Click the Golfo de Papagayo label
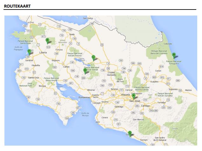This screenshot has width=202, height=151. click(18, 48)
